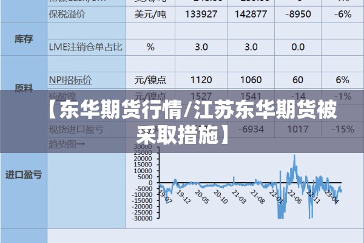Click the -30000 y-axis label
The image size is (364, 243).
point(142,218)
